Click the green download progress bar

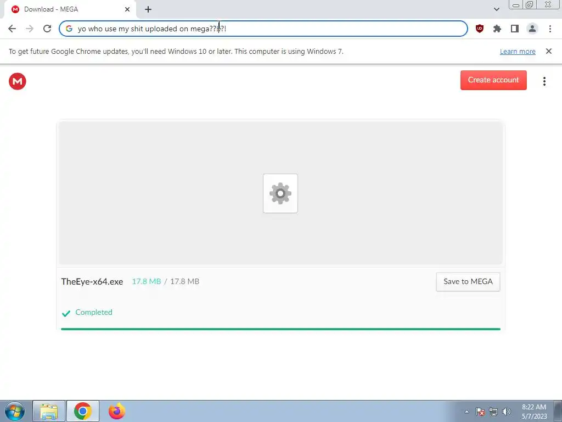point(280,329)
